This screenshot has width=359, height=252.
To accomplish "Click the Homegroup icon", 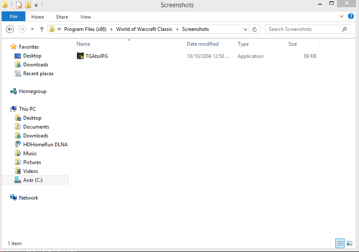I will [14, 91].
